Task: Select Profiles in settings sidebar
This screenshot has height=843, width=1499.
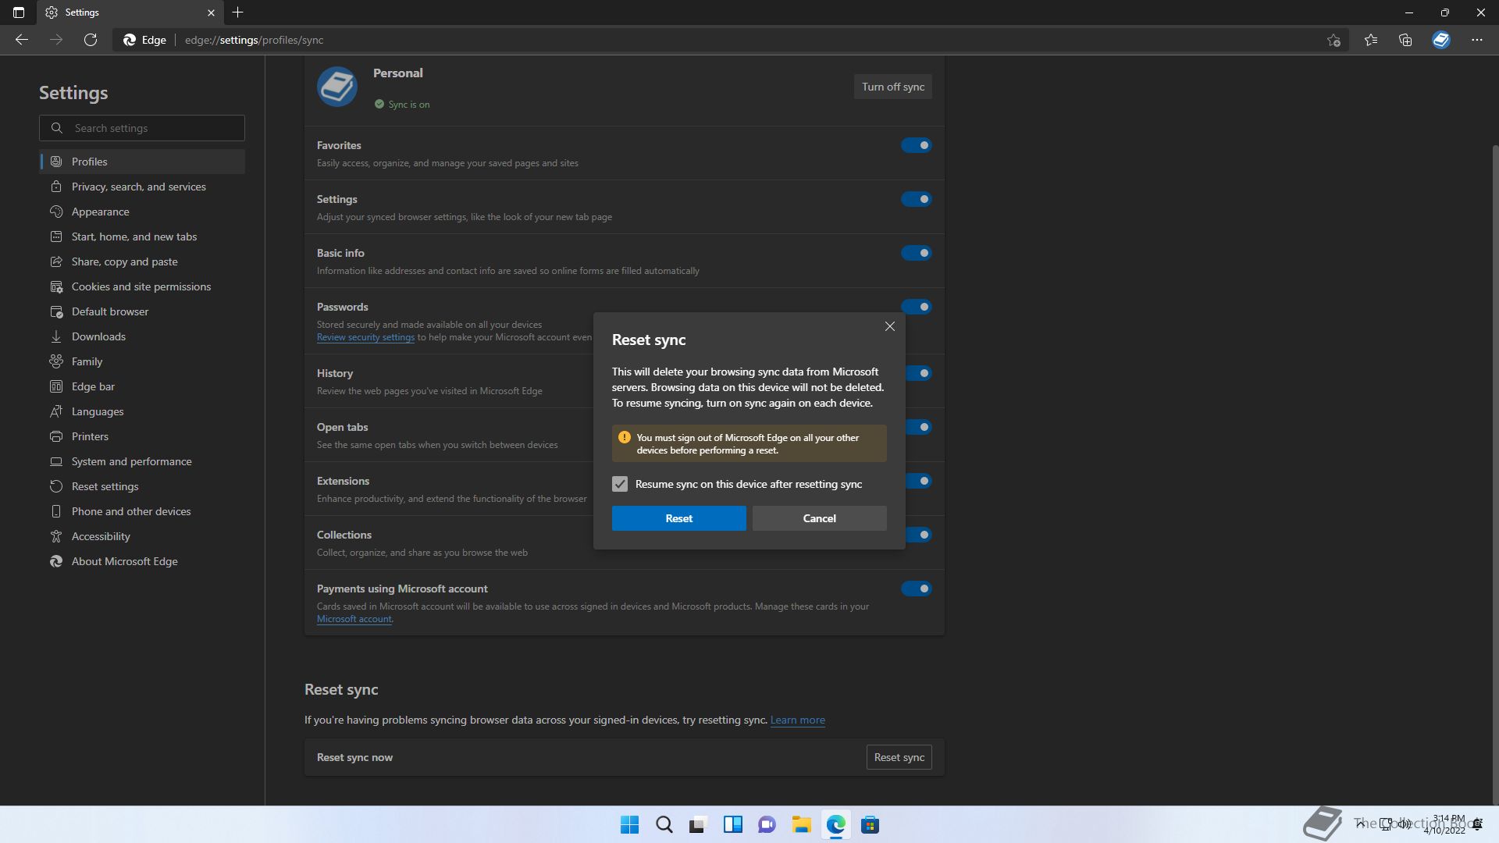Action: coord(142,162)
